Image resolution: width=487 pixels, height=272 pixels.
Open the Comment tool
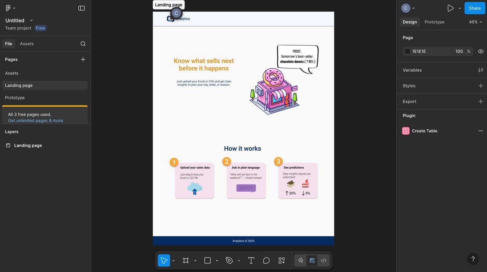pos(266,260)
